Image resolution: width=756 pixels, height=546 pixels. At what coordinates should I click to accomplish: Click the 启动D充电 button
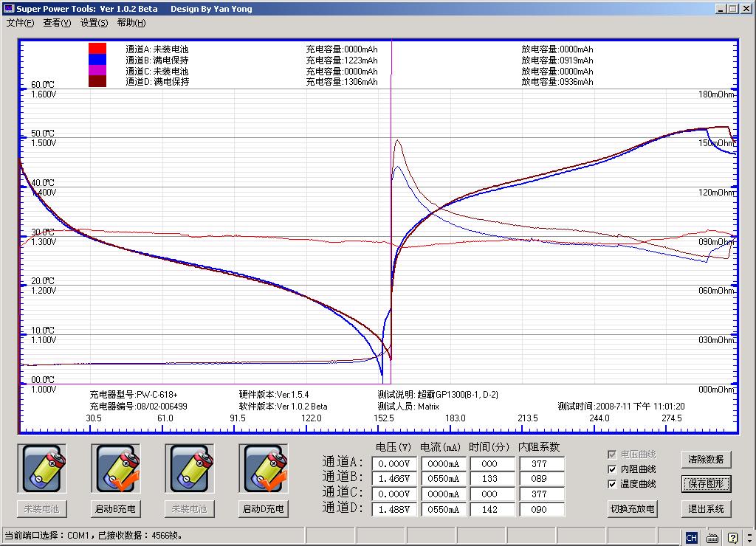[264, 509]
